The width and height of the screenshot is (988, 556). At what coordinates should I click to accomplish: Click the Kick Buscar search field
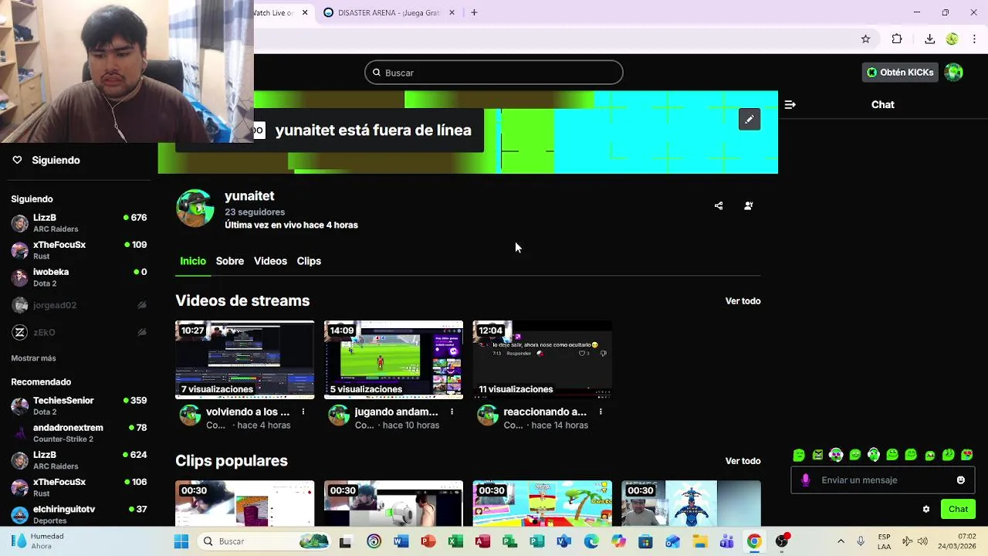point(494,73)
